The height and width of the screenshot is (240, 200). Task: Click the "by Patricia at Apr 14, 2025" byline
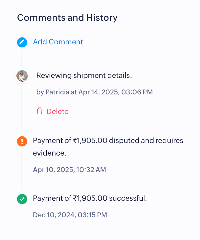pos(94,92)
